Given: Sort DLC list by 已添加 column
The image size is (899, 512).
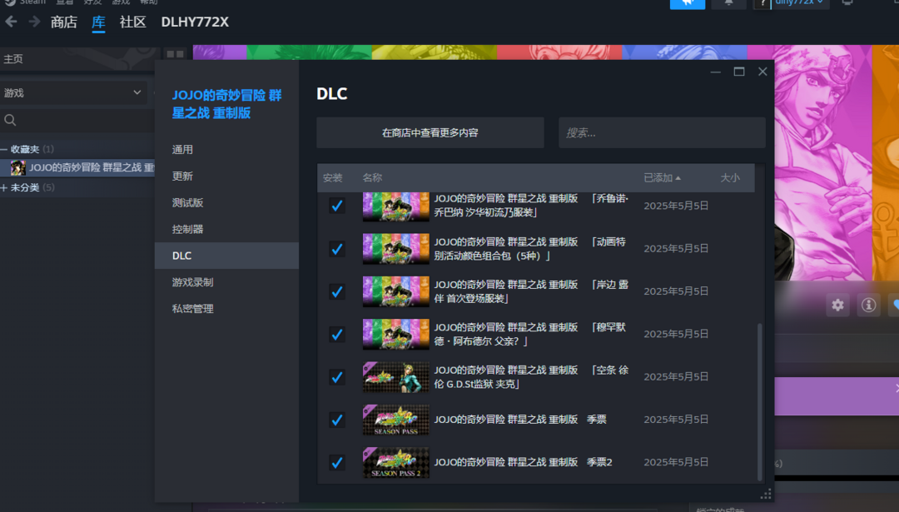Looking at the screenshot, I should [x=662, y=177].
